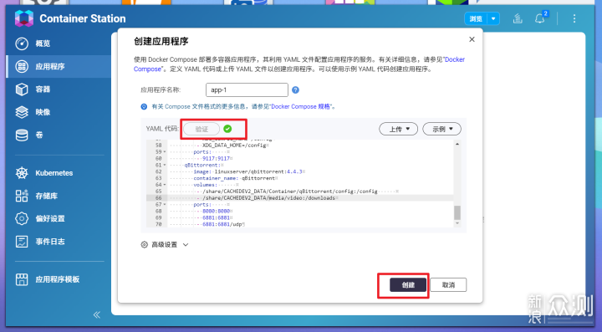Click the YAML editor scrollbar thumb
The width and height of the screenshot is (602, 332).
tap(457, 212)
